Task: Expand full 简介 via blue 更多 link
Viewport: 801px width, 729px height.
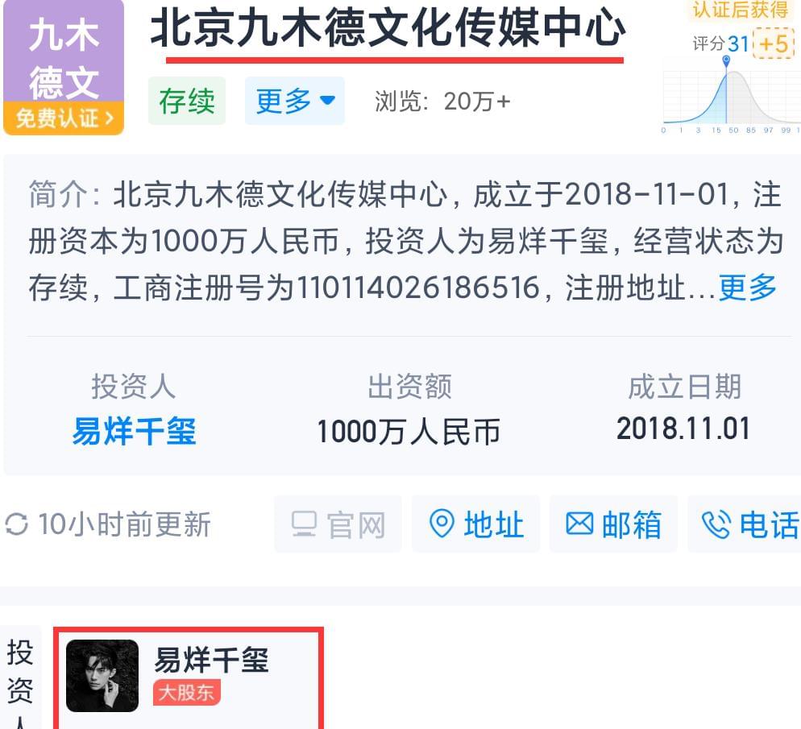Action: (748, 288)
